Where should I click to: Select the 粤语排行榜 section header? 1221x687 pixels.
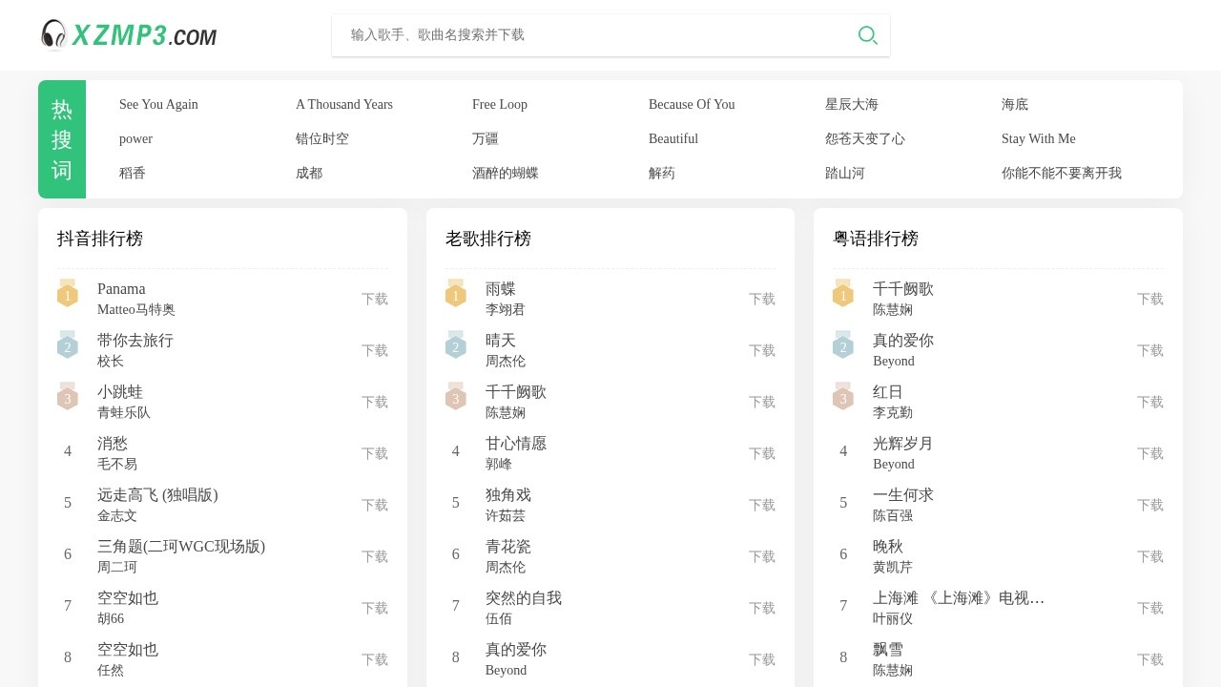tap(876, 239)
